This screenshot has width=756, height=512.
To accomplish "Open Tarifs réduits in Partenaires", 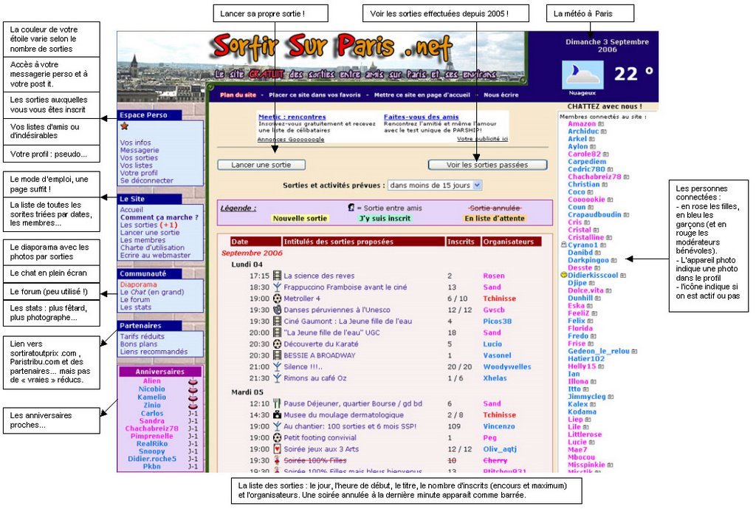I will (x=142, y=336).
